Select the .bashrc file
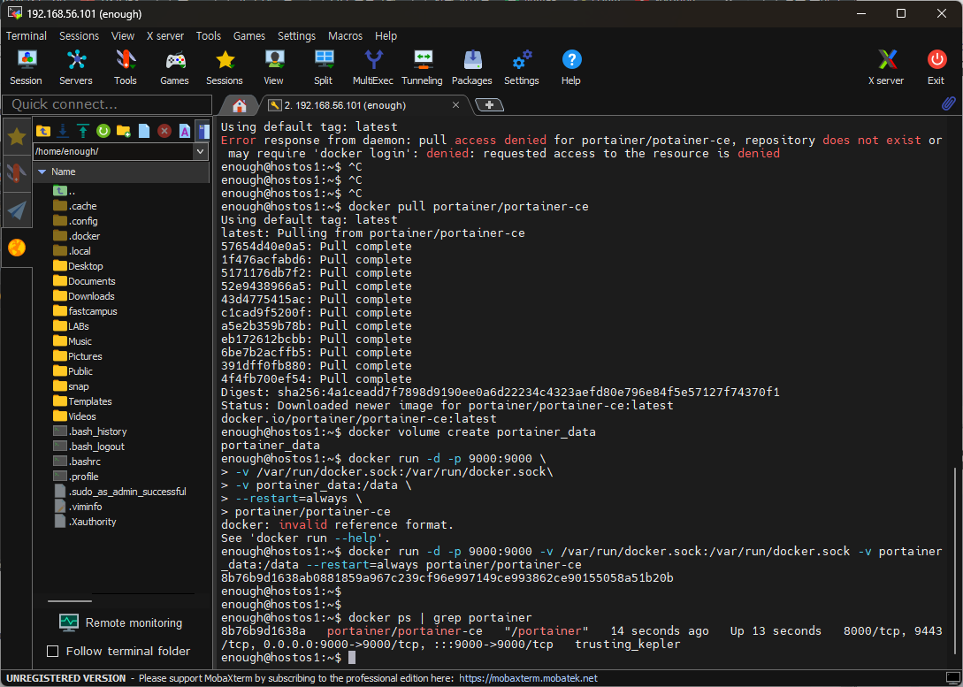This screenshot has width=963, height=687. tap(77, 462)
